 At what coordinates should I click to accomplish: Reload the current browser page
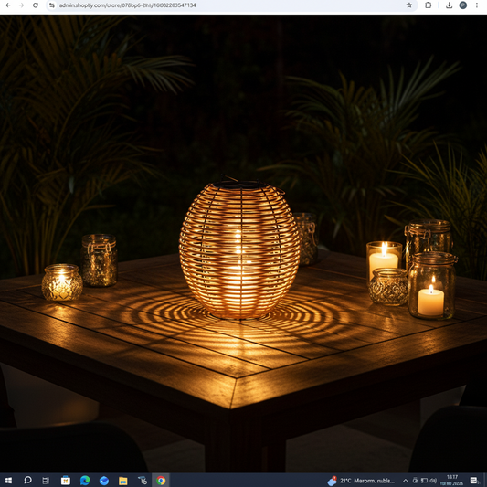[36, 5]
